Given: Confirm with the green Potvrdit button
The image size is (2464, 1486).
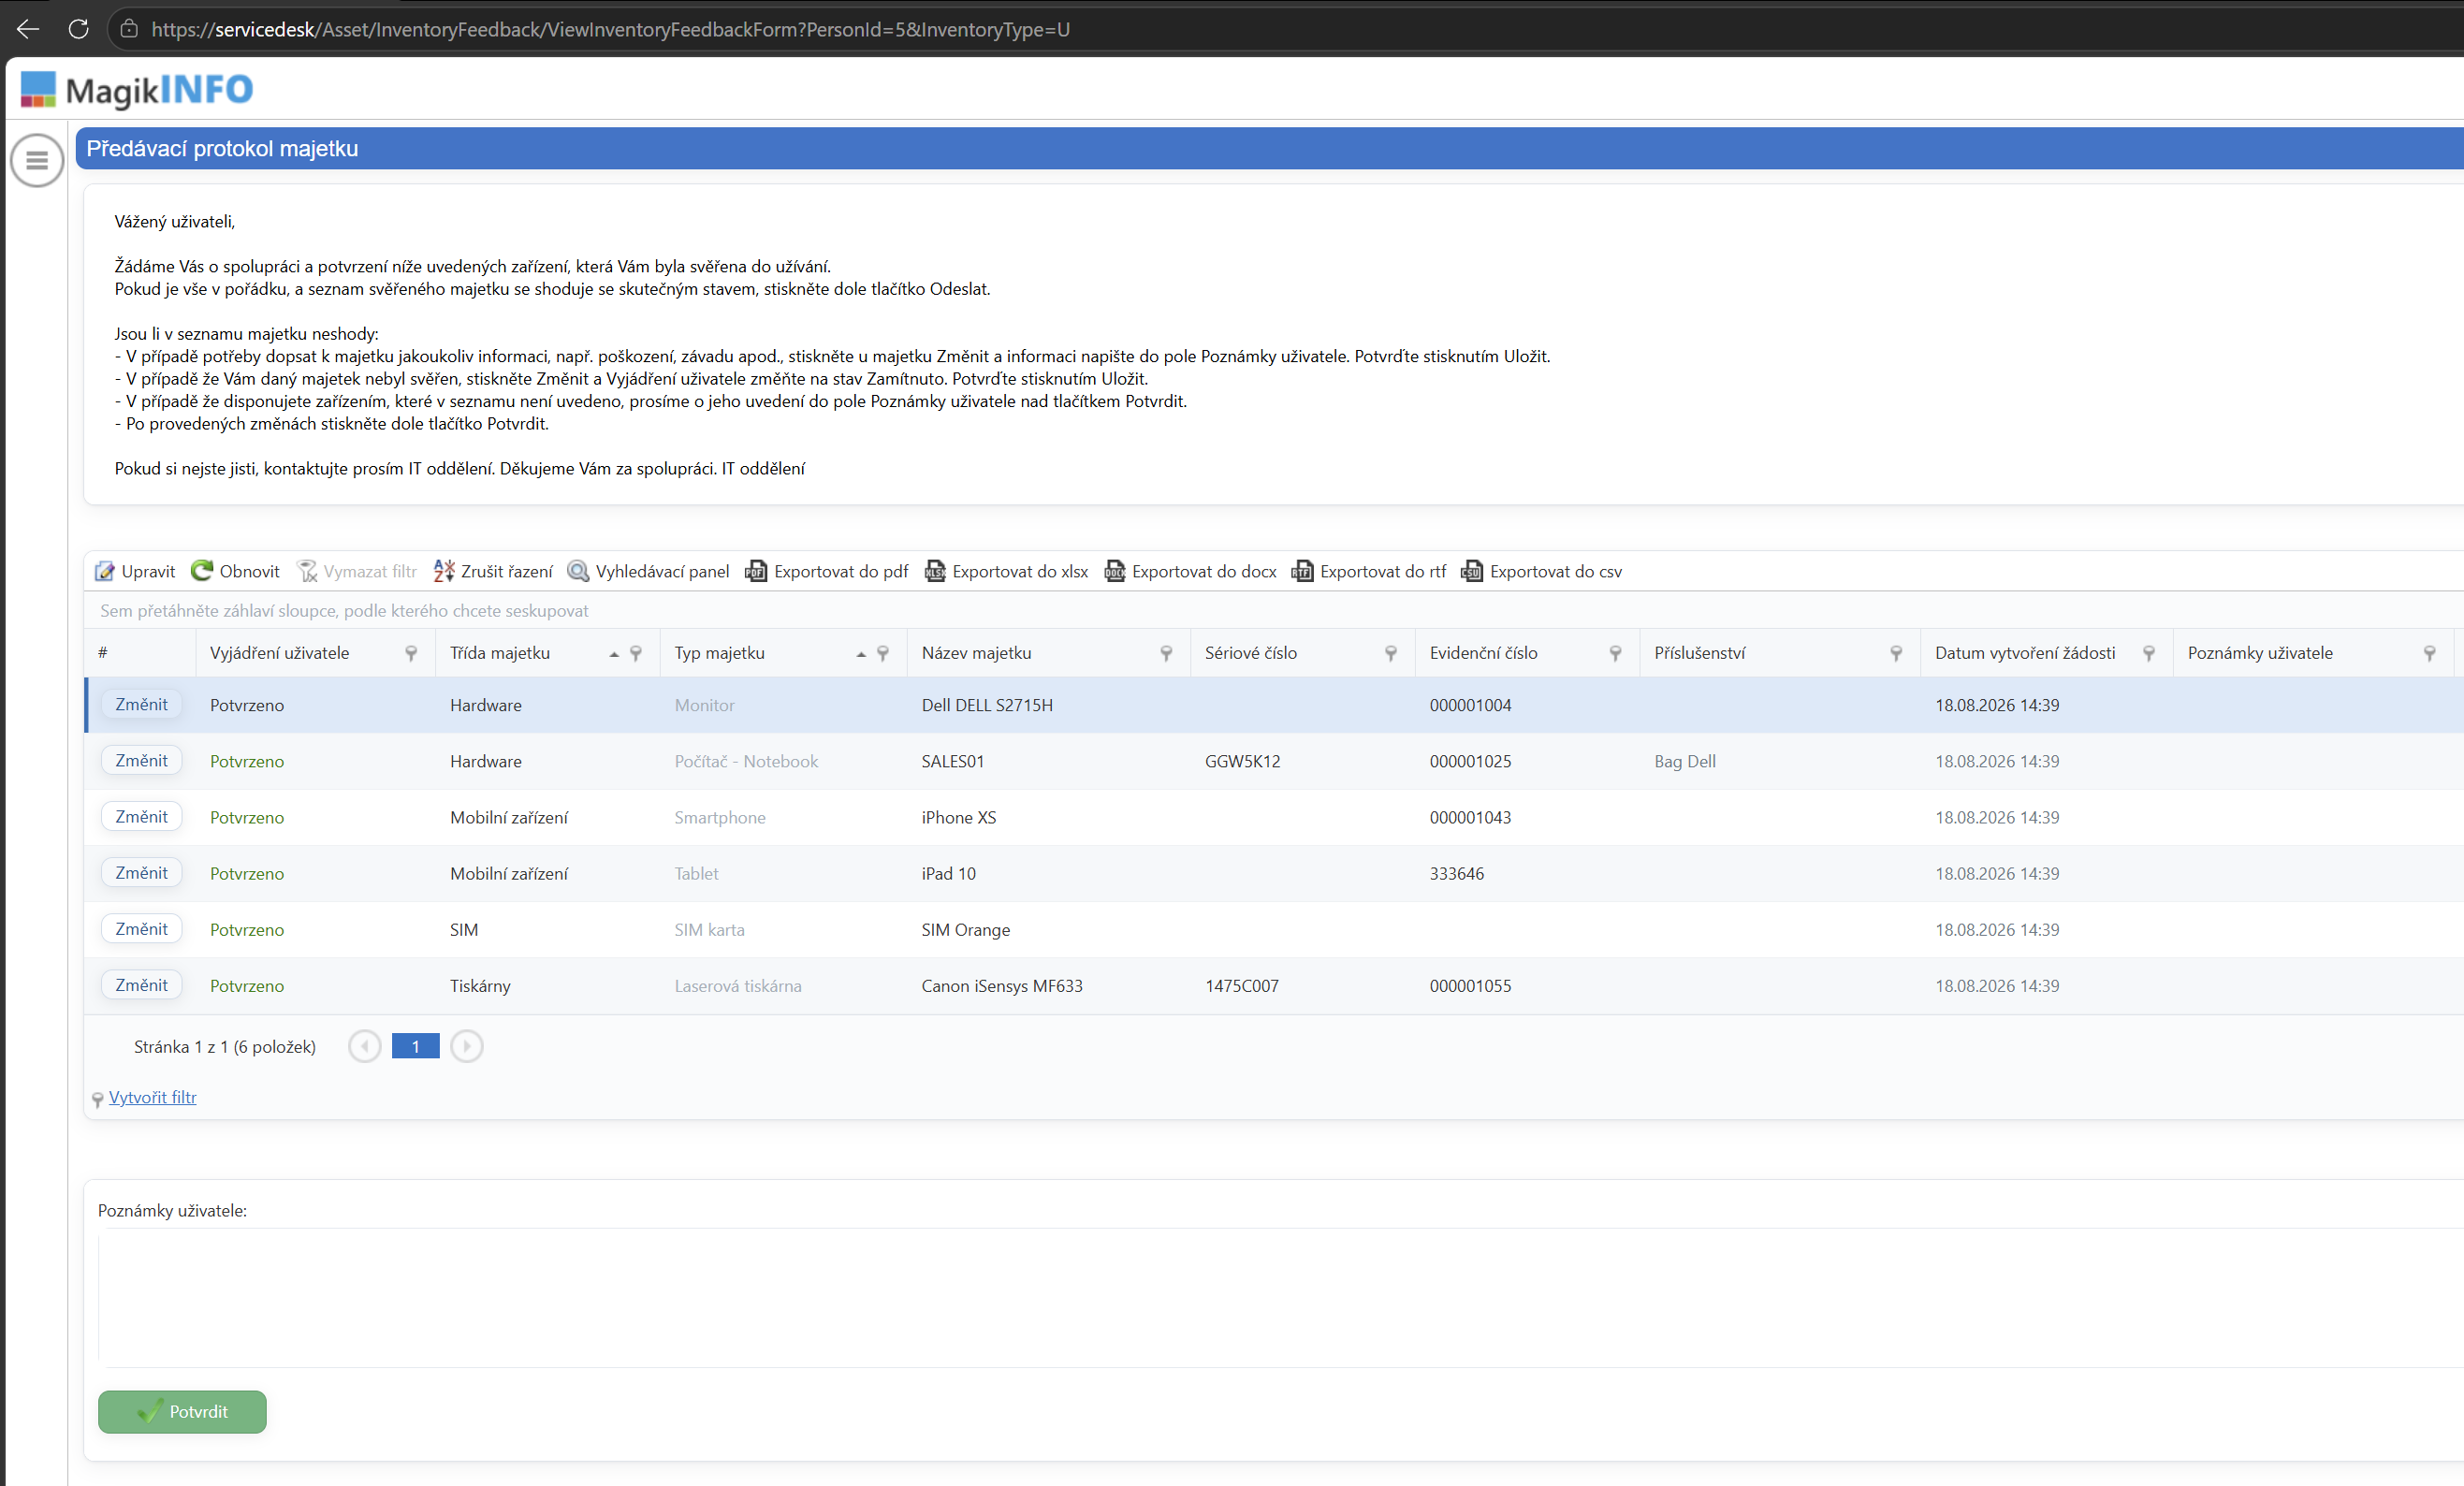Looking at the screenshot, I should (x=182, y=1411).
